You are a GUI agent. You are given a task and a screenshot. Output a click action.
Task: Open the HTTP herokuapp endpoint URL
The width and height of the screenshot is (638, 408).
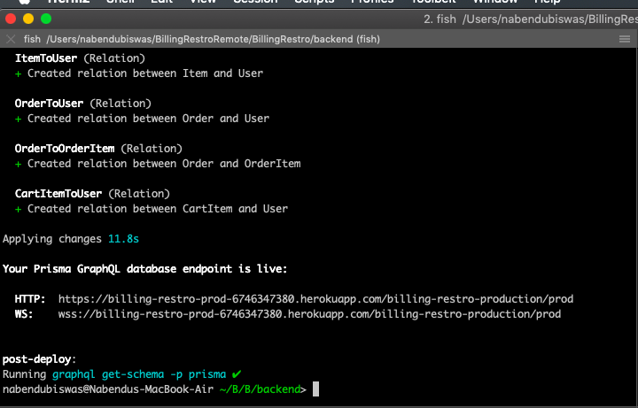[315, 299]
